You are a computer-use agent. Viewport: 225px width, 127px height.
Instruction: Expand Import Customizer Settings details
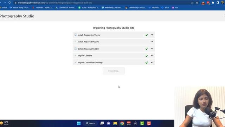[152, 62]
